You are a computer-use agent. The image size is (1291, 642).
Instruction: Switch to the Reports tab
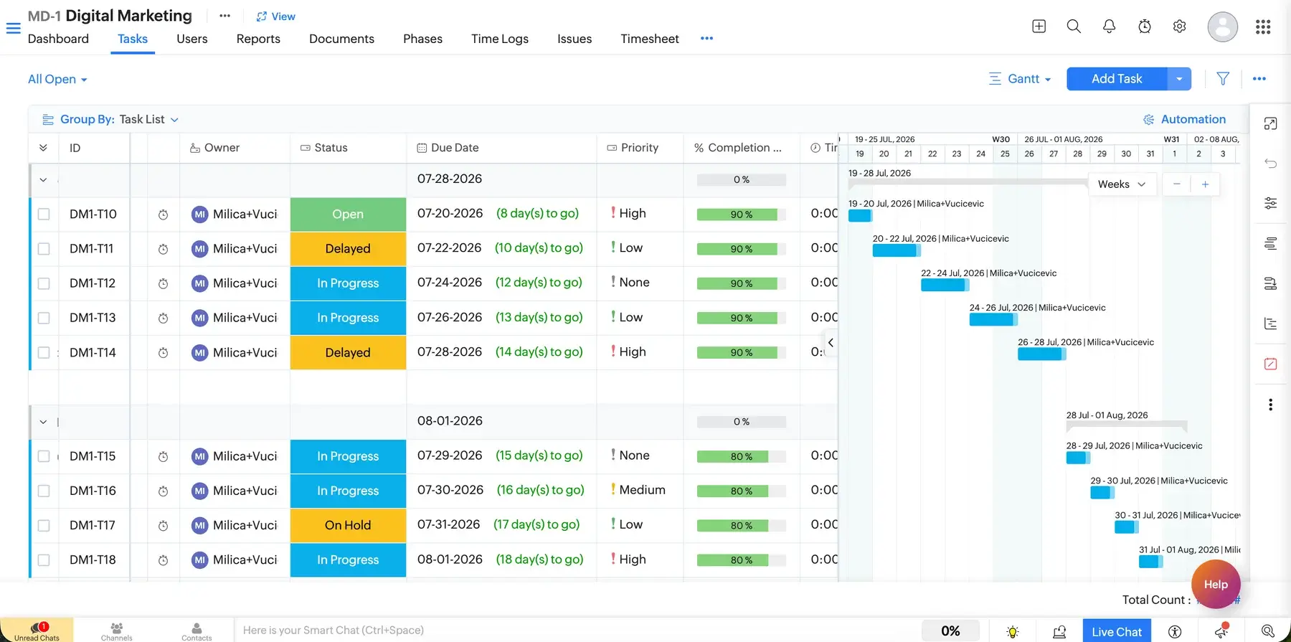(258, 39)
